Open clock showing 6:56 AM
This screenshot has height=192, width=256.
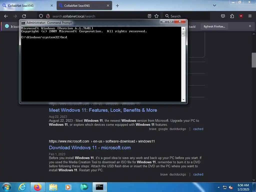[243, 187]
